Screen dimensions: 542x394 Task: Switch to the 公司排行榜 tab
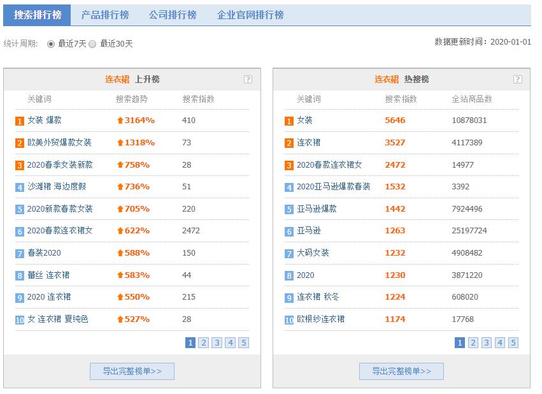[x=173, y=13]
